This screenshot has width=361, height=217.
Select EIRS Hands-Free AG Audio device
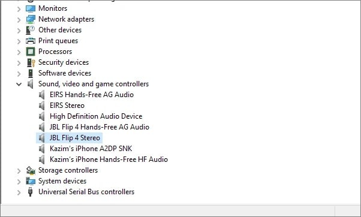click(x=92, y=95)
